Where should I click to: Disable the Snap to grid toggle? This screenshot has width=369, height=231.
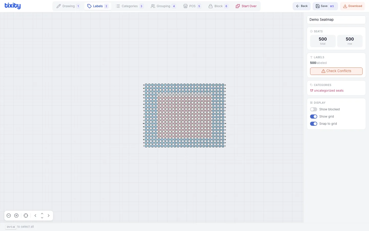pos(313,124)
